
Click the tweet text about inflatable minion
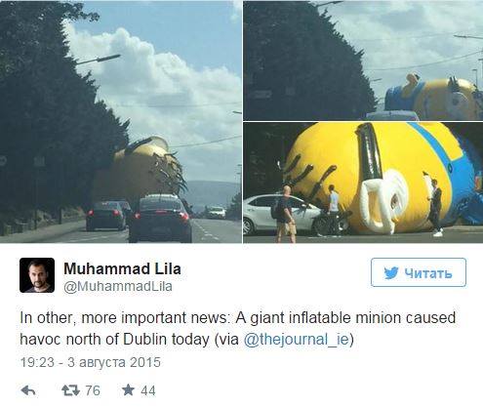point(237,328)
